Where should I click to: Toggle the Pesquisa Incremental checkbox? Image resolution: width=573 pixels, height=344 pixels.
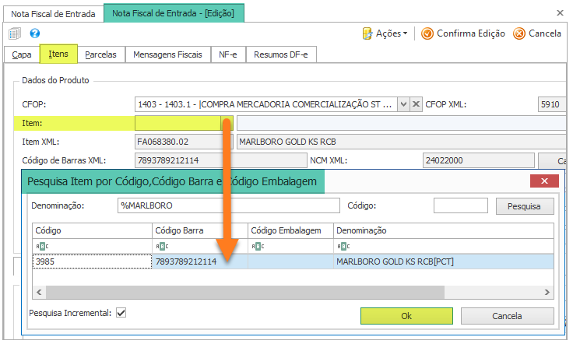pyautogui.click(x=121, y=313)
